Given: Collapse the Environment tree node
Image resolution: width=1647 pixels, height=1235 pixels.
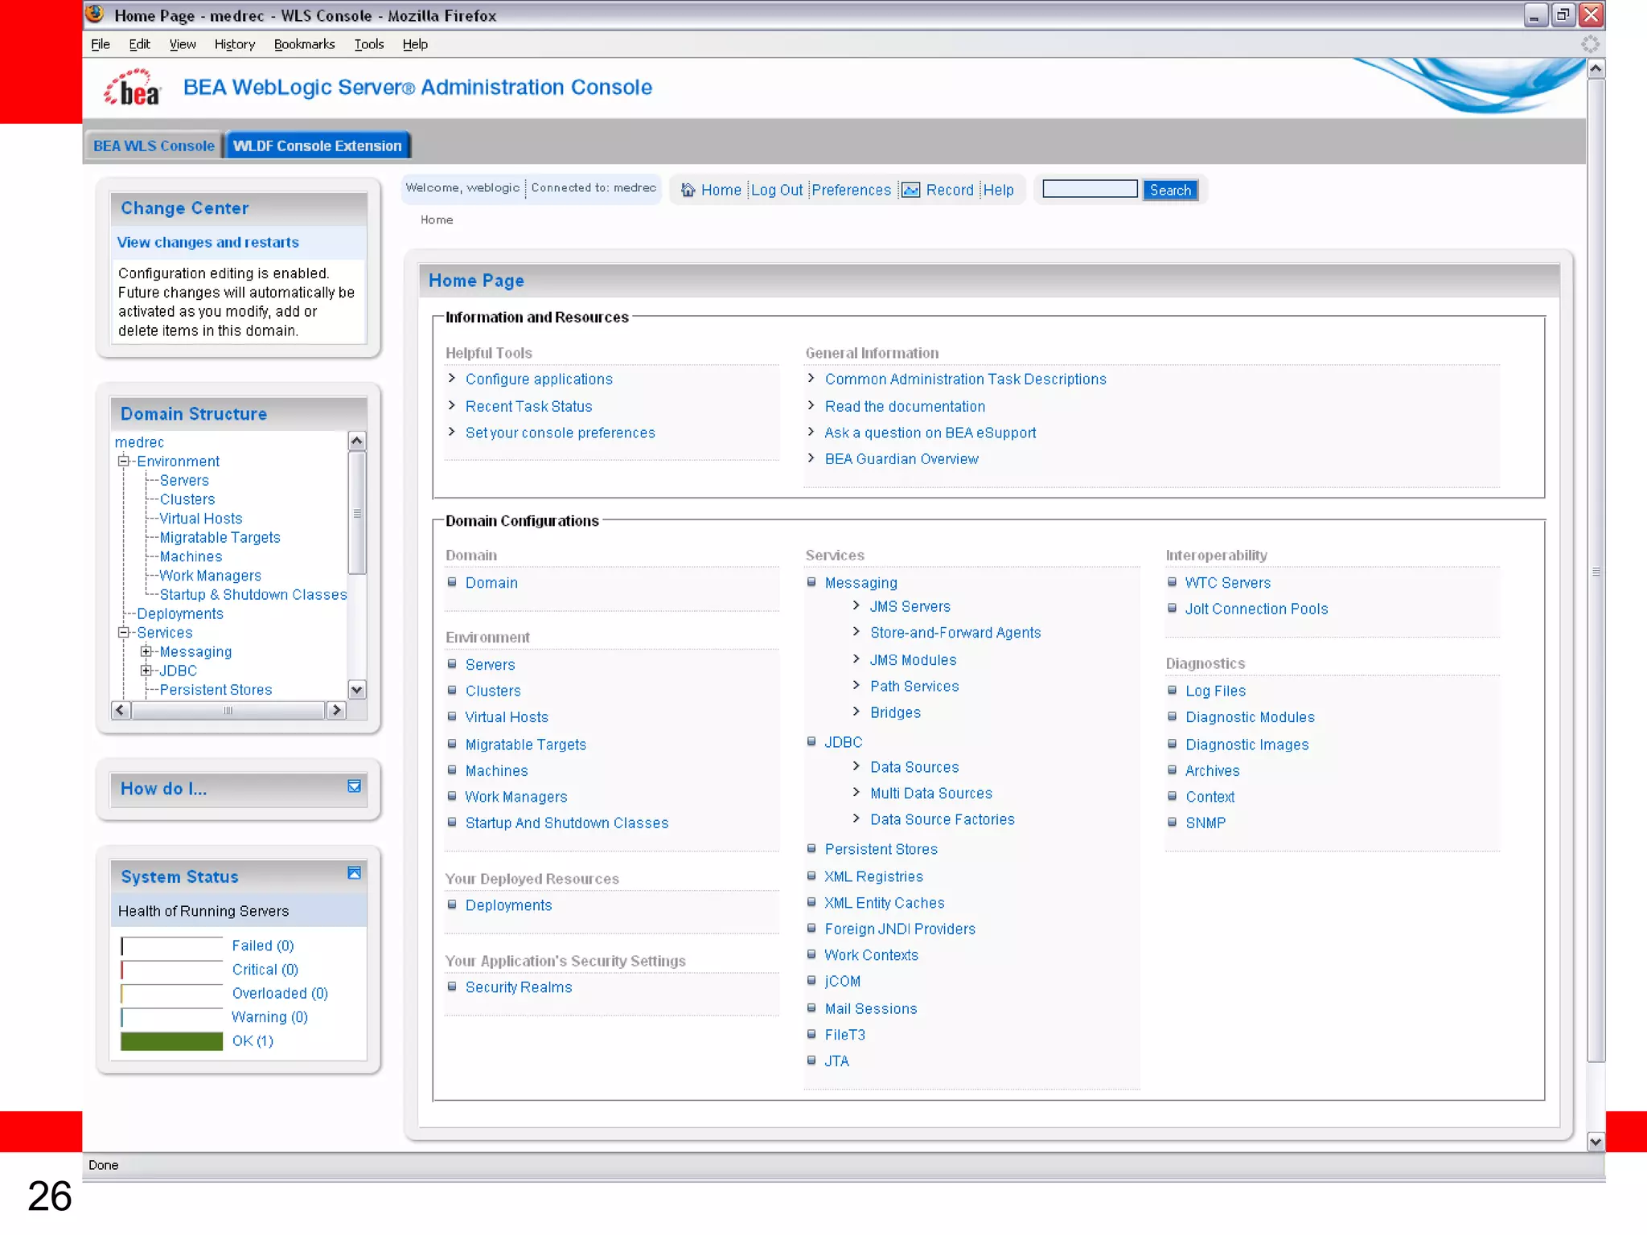Looking at the screenshot, I should (124, 461).
